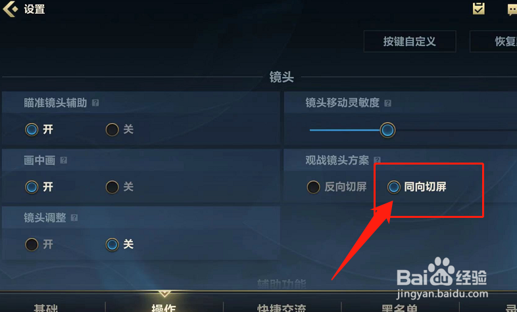Switch to the 快捷交流 tab
The height and width of the screenshot is (312, 517).
pyautogui.click(x=282, y=307)
